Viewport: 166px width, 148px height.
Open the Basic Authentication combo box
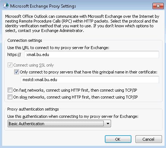59,124
